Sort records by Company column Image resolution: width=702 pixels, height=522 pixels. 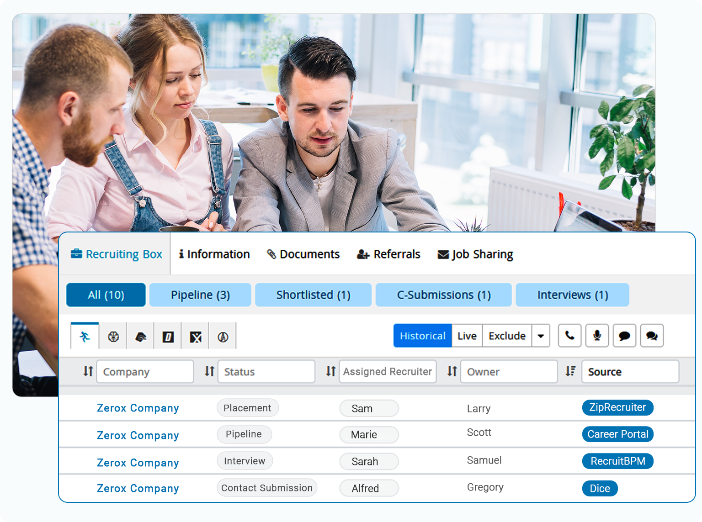click(x=87, y=371)
